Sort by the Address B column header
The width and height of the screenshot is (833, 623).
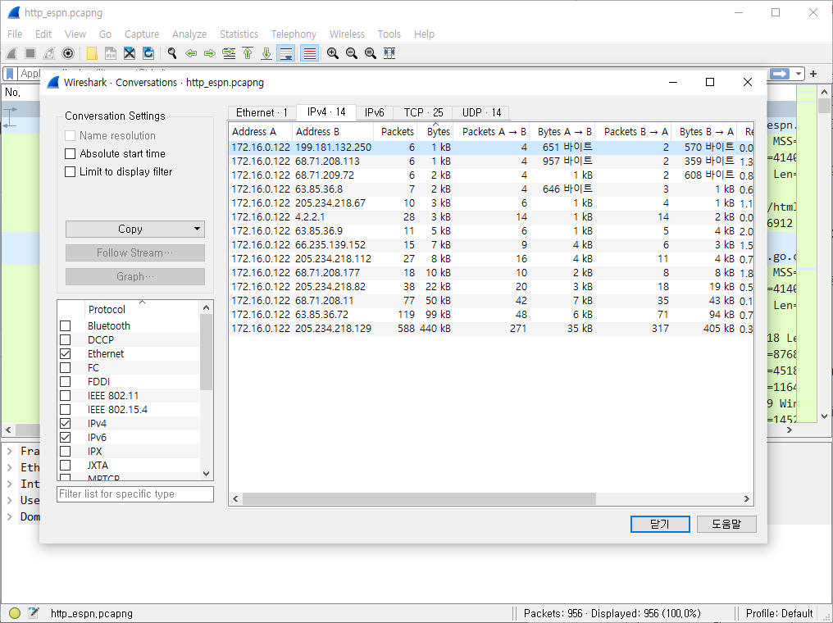tap(333, 132)
